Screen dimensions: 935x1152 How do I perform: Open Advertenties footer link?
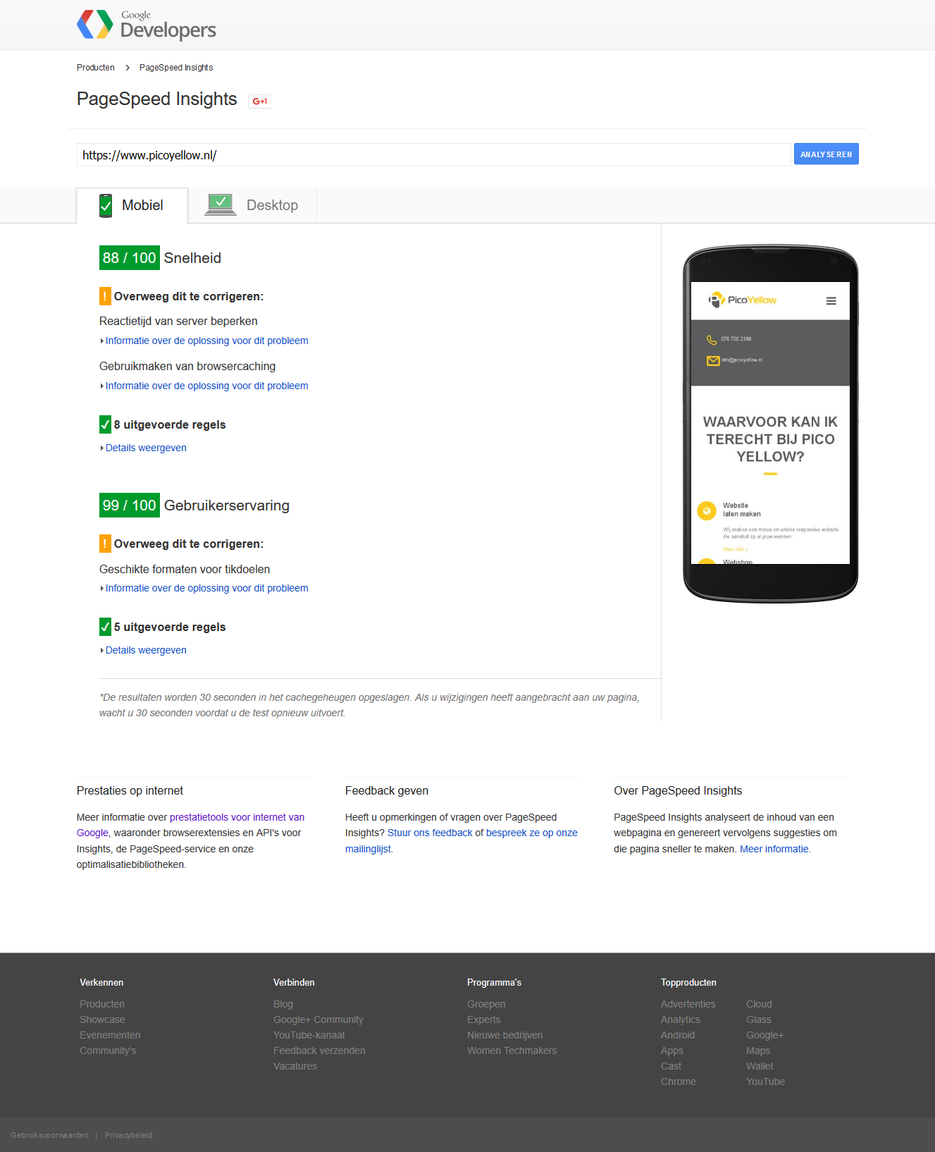pos(688,1004)
